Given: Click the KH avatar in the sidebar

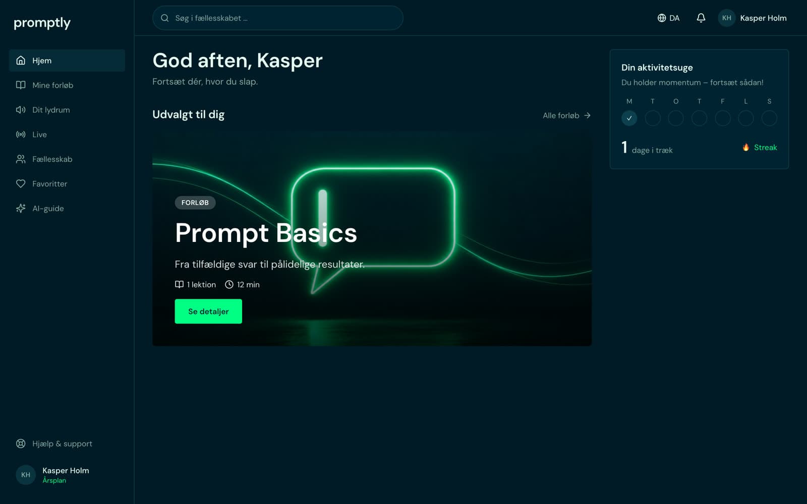Looking at the screenshot, I should click(x=26, y=475).
